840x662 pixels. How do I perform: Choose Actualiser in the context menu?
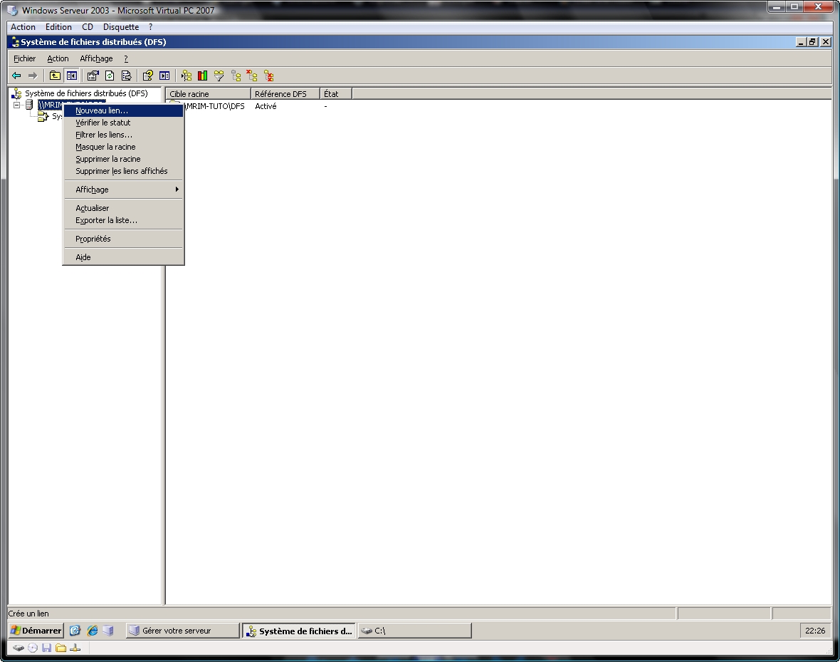(x=123, y=208)
